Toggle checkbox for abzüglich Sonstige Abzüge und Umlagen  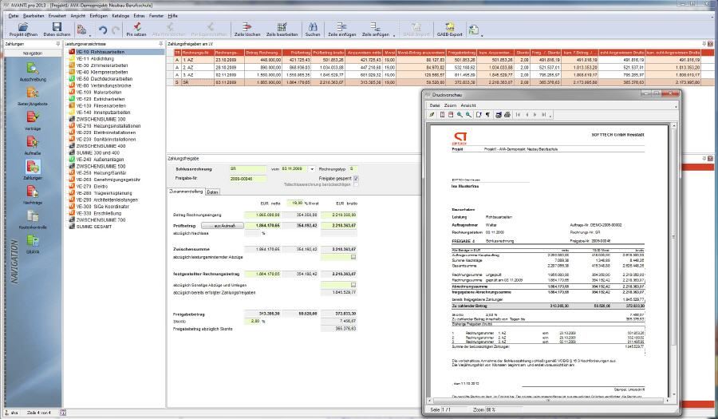point(353,285)
